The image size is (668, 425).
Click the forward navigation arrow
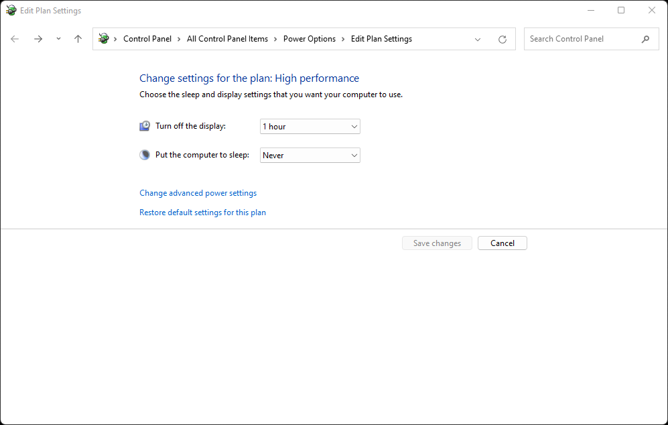(38, 39)
